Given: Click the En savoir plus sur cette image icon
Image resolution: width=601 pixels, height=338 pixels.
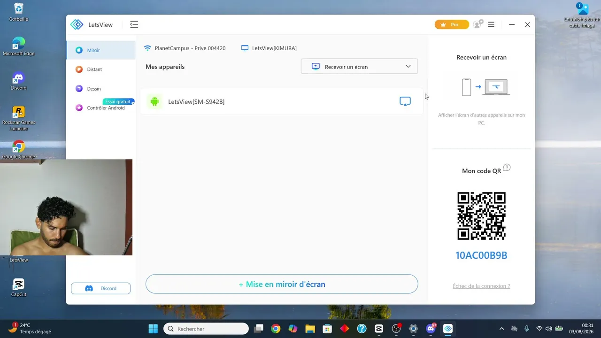Looking at the screenshot, I should [x=582, y=15].
